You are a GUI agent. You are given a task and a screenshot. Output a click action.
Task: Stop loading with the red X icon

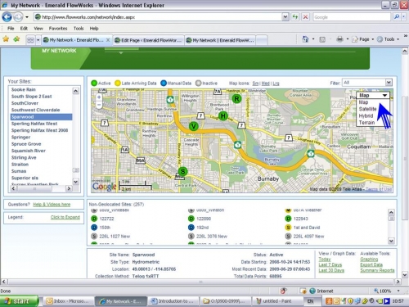pyautogui.click(x=306, y=17)
